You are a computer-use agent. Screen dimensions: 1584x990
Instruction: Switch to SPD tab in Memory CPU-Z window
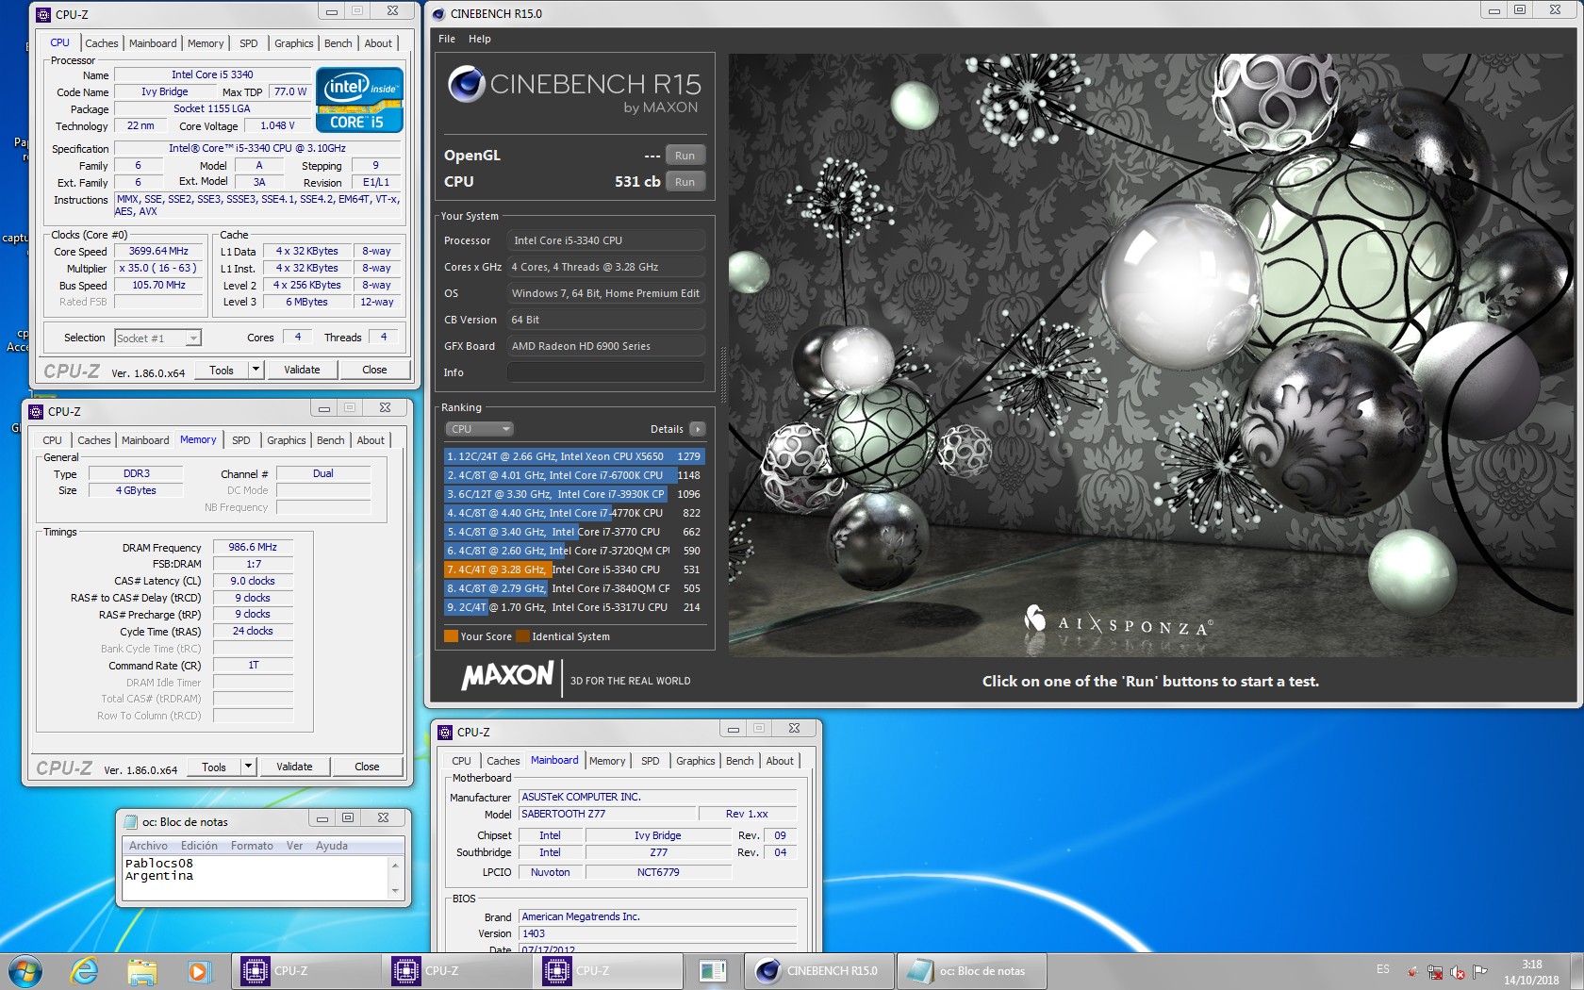tap(241, 440)
